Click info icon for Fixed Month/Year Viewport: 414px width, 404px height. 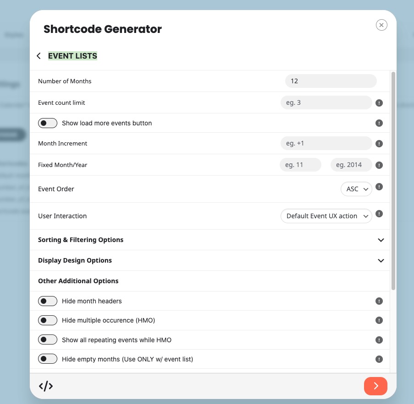click(379, 165)
